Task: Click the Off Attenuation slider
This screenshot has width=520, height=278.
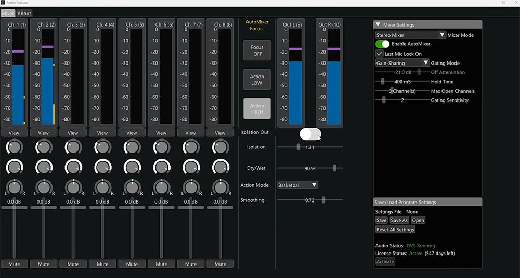Action: 402,72
